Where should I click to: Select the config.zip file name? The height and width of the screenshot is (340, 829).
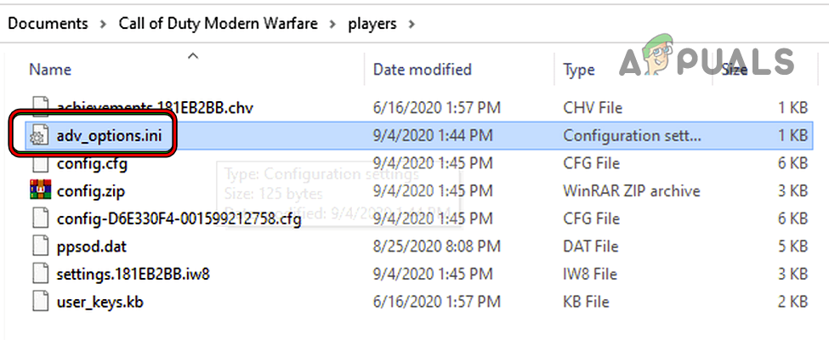(91, 190)
